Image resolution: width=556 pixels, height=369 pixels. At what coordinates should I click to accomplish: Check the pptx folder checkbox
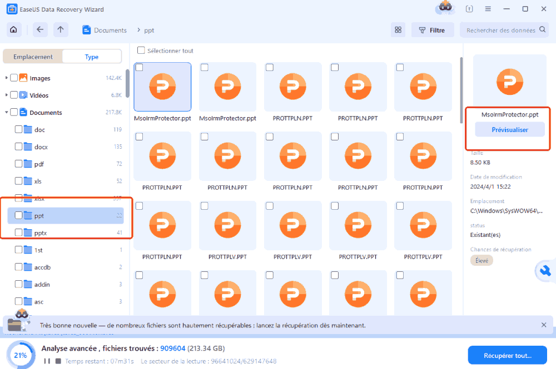19,232
